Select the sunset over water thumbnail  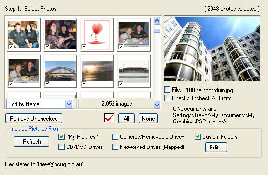pyautogui.click(x=97, y=71)
